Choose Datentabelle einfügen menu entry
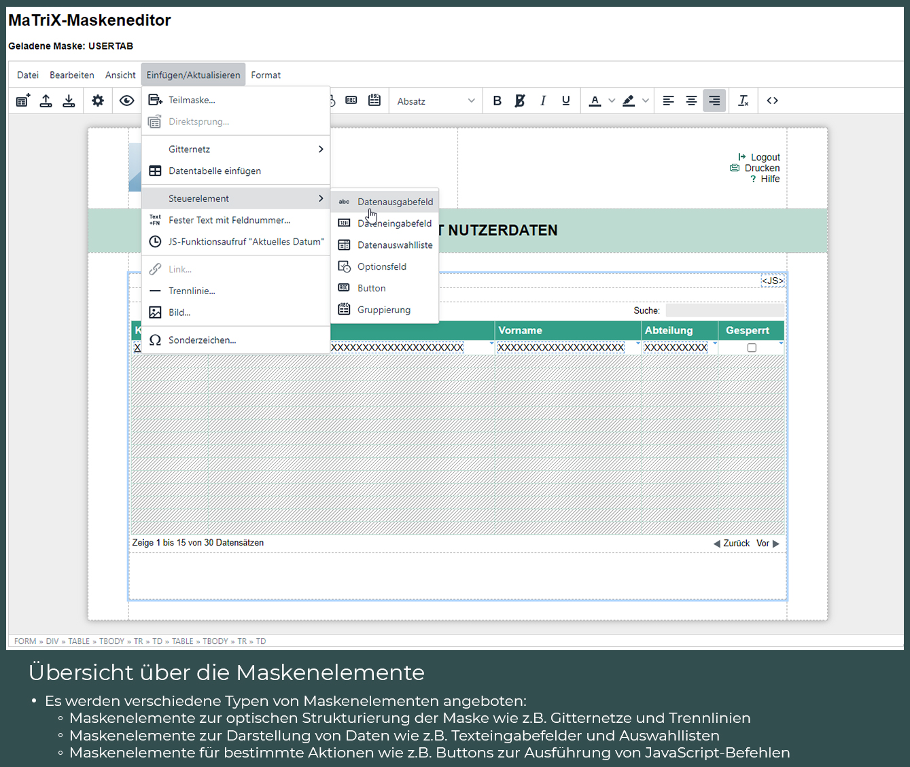The height and width of the screenshot is (767, 910). (x=215, y=171)
